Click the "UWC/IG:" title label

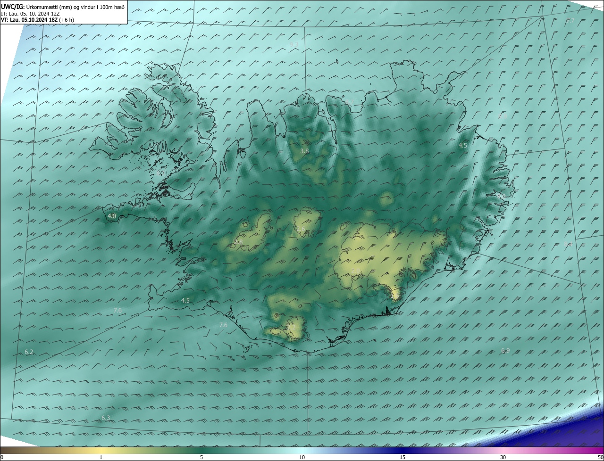(x=13, y=8)
